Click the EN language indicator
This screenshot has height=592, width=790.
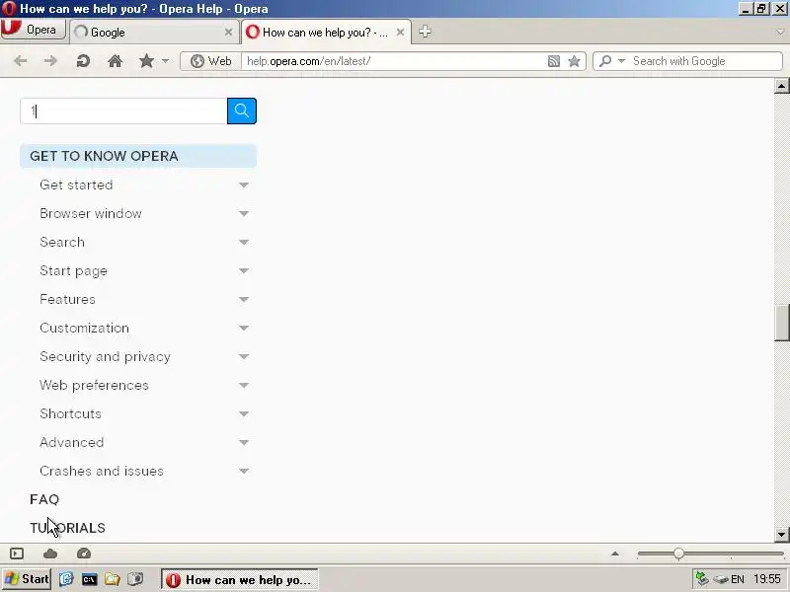click(x=737, y=579)
